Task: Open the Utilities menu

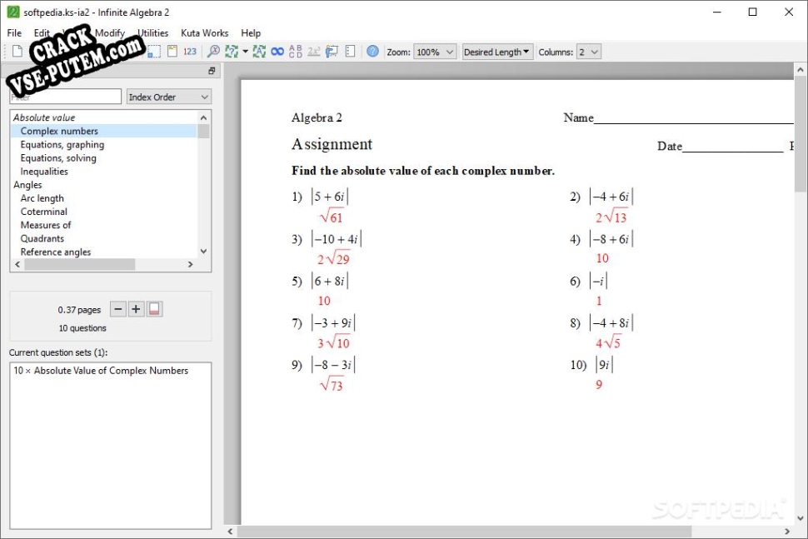Action: 153,33
